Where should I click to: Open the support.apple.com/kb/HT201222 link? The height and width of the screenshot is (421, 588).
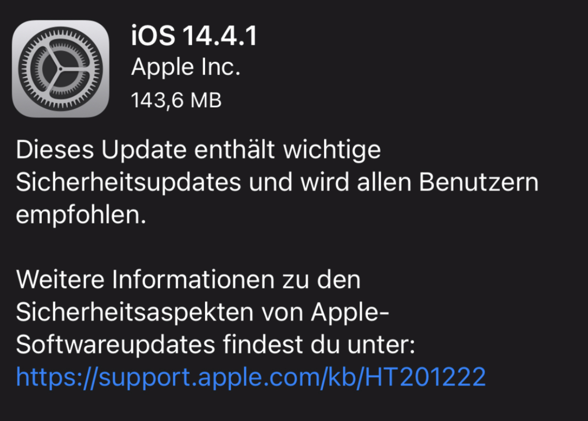[250, 377]
